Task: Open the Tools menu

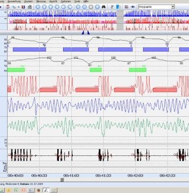Action: pos(77,1)
